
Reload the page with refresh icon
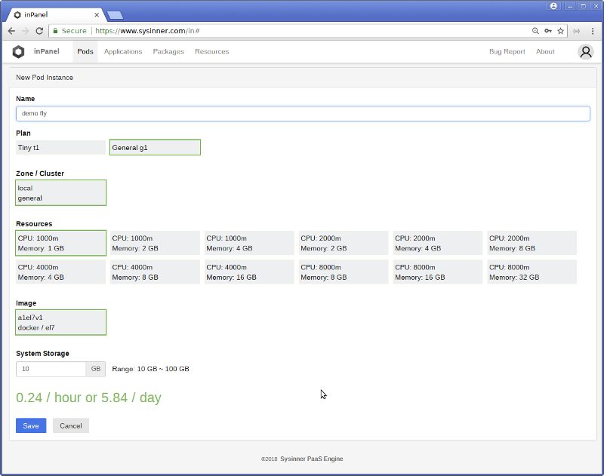39,31
